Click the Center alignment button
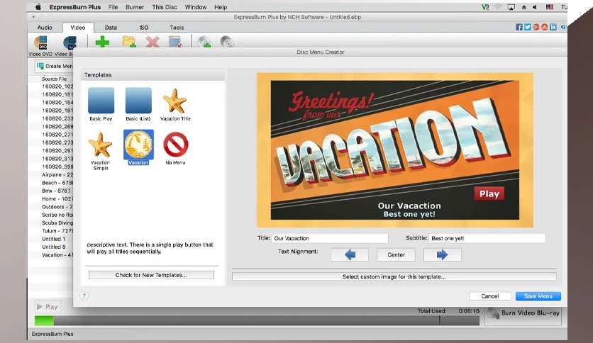This screenshot has width=593, height=343. pyautogui.click(x=396, y=254)
